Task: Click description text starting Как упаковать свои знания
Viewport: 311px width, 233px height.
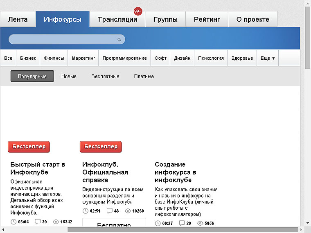Action: pyautogui.click(x=186, y=202)
